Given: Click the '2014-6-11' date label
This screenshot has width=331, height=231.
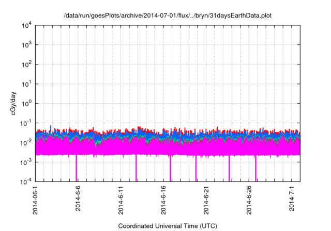Looking at the screenshot, I should point(121,200).
